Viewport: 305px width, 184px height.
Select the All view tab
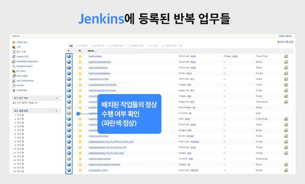[71, 45]
